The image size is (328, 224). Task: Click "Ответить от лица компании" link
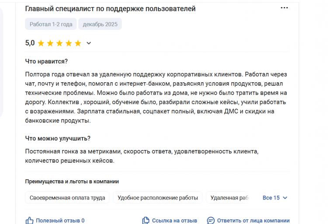click(253, 220)
